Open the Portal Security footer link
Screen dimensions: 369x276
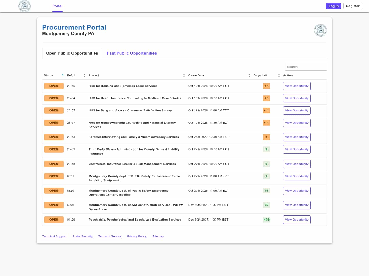[x=83, y=237]
